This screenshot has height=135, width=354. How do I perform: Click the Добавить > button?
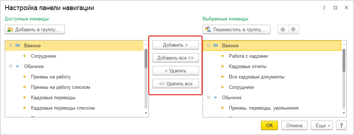(x=176, y=45)
